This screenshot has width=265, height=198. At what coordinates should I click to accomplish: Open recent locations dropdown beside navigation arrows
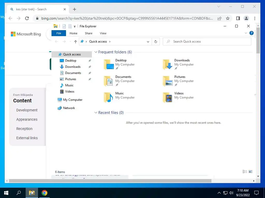(70, 42)
